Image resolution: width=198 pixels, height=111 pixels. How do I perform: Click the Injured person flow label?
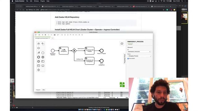[81, 49]
